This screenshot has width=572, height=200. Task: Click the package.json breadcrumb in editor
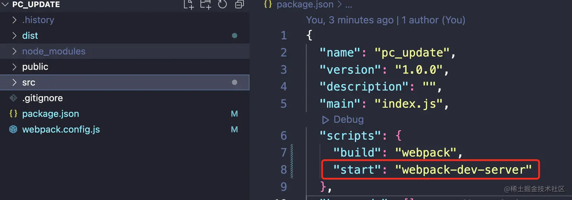click(305, 5)
